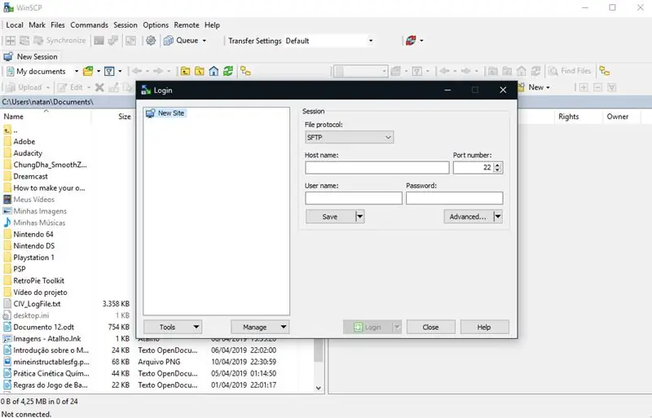Click local panel scrollbar down arrow
Viewport: 652px width, 418px height.
(x=319, y=388)
